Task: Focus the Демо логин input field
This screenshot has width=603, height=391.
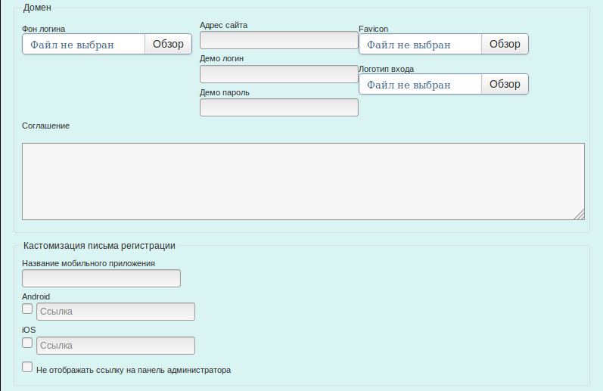Action: [278, 73]
